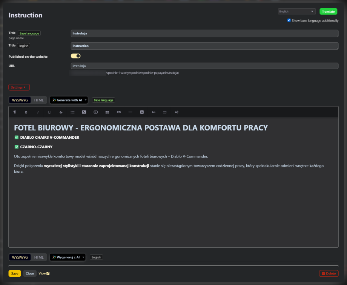This screenshot has width=347, height=285.
Task: Save the instruction page
Action: [x=15, y=273]
